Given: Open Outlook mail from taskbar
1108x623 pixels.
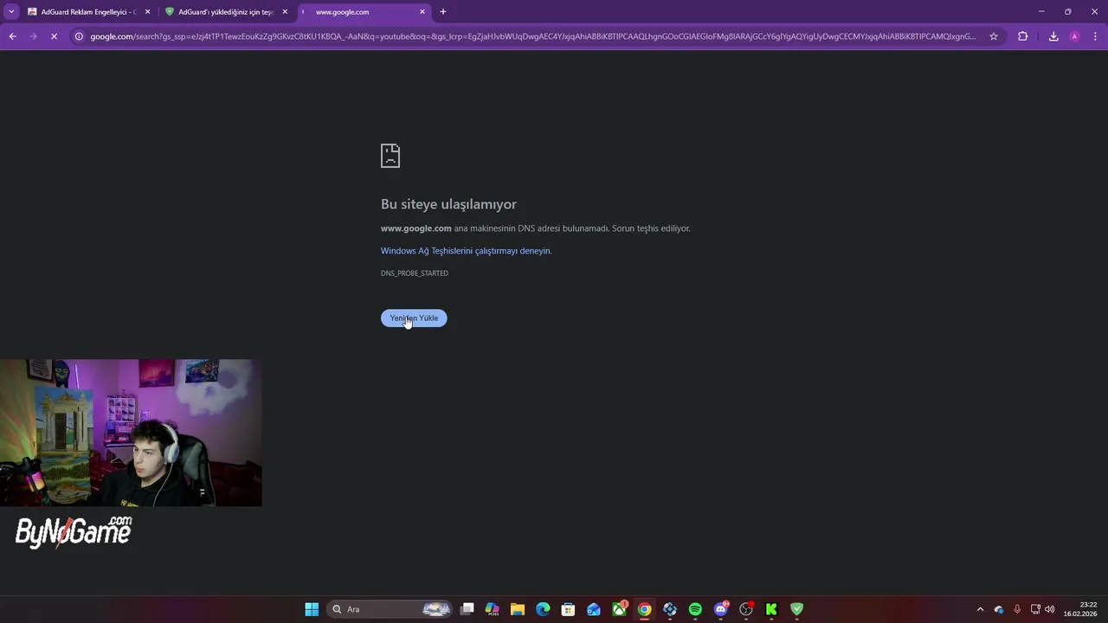Looking at the screenshot, I should click(594, 609).
